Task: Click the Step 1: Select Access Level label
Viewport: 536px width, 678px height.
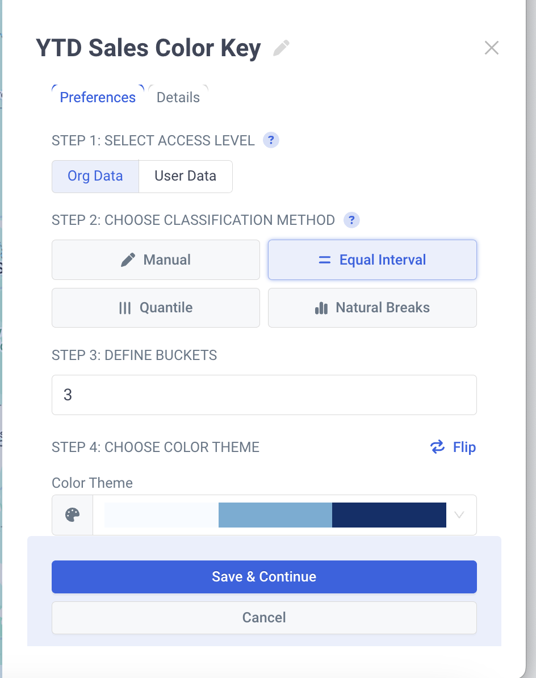Action: (x=153, y=140)
